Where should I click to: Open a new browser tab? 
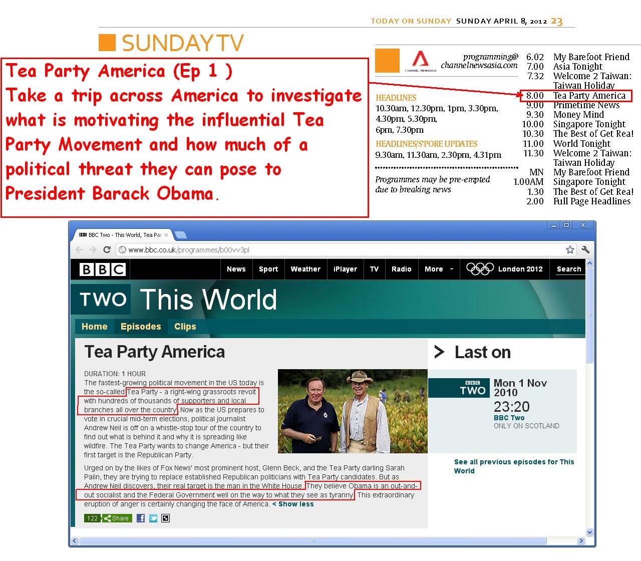(x=181, y=235)
